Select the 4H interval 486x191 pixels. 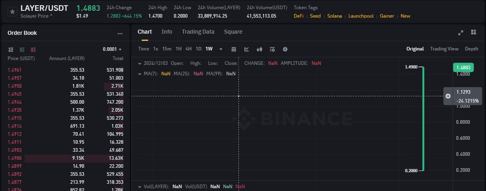coord(188,49)
